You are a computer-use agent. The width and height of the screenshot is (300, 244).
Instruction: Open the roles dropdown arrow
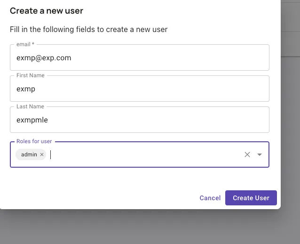pyautogui.click(x=260, y=155)
